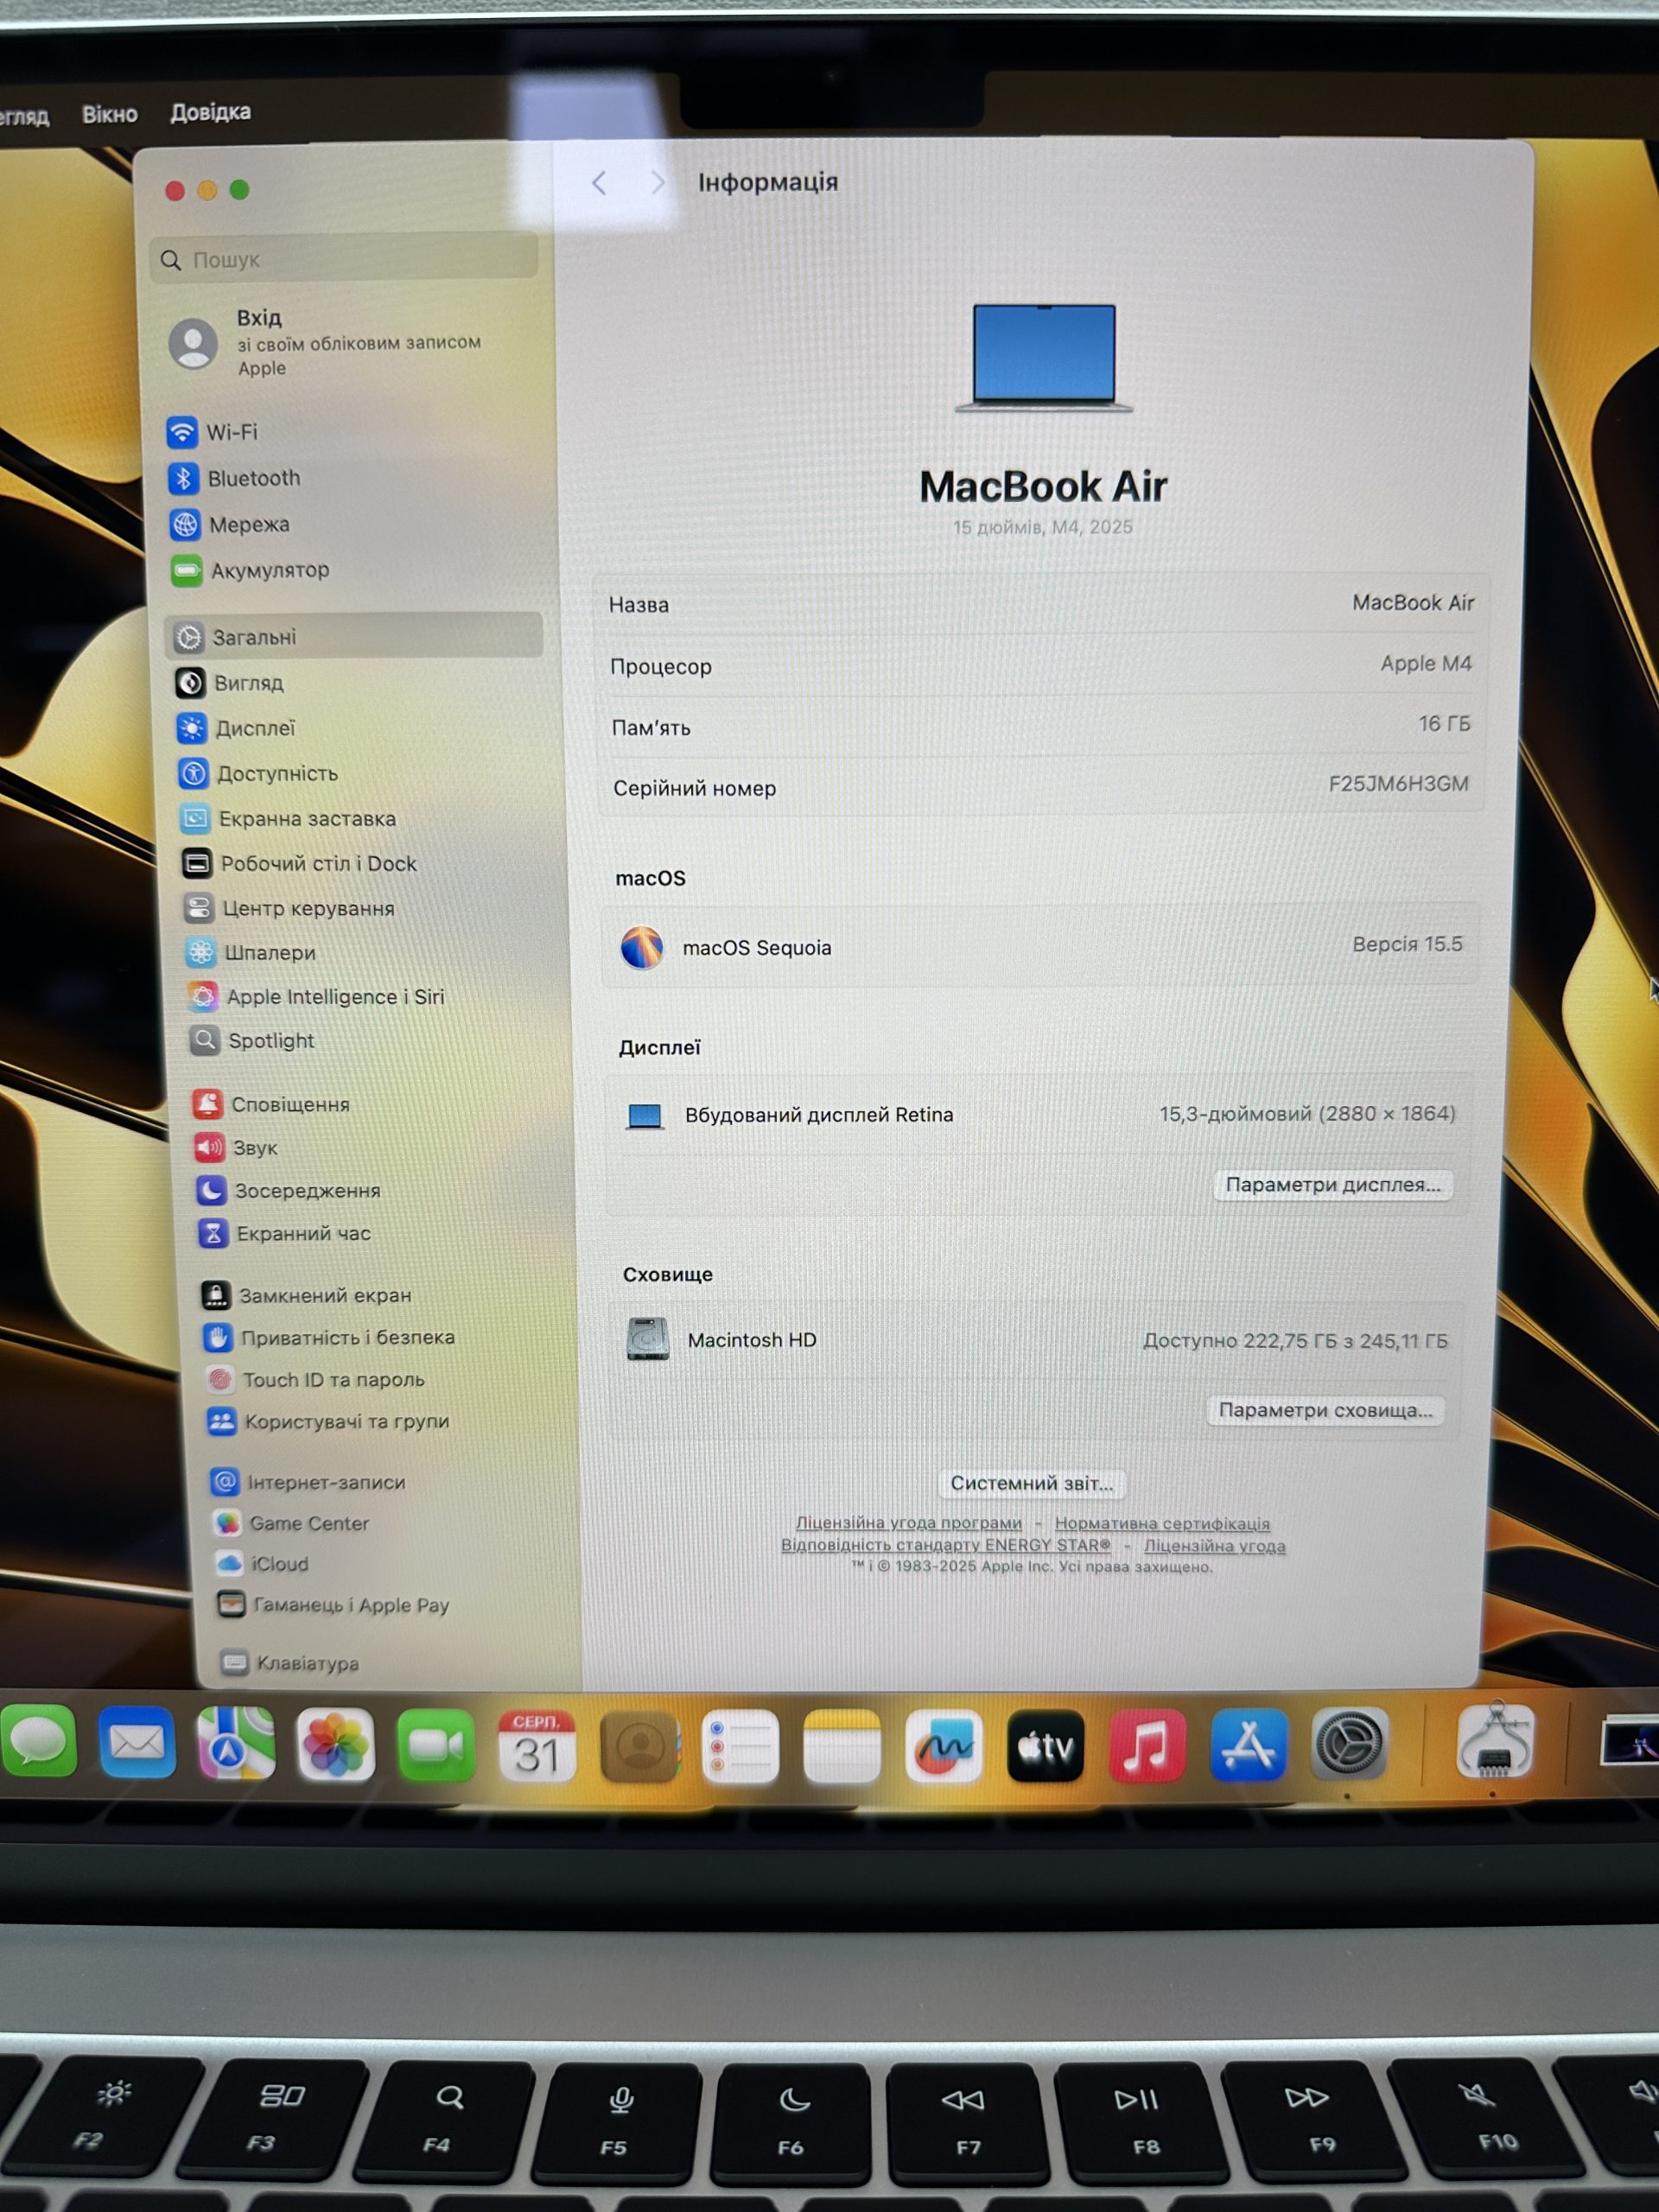
Task: Click the Пошук search field
Action: (x=345, y=259)
